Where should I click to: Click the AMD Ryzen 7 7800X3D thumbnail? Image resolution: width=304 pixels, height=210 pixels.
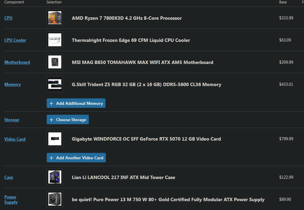[x=55, y=18]
